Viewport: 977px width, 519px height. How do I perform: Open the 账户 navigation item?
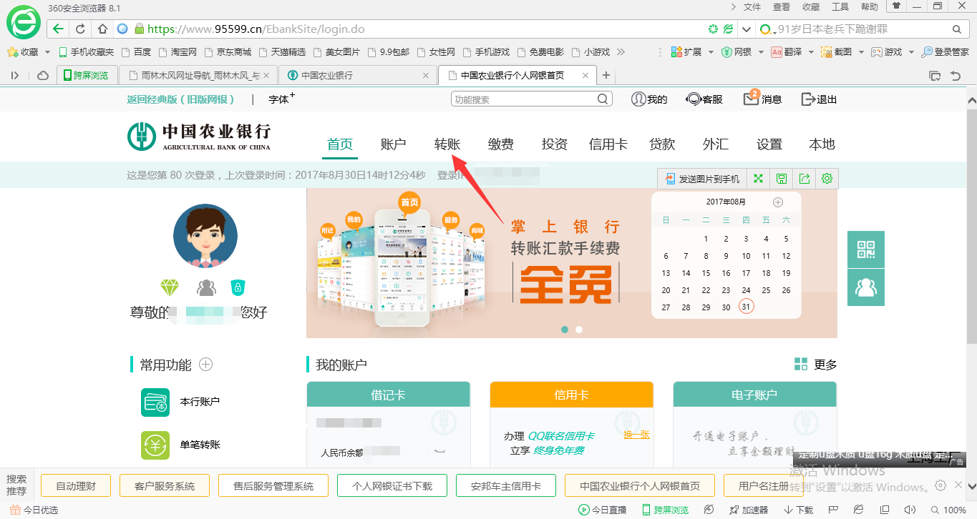(x=394, y=144)
